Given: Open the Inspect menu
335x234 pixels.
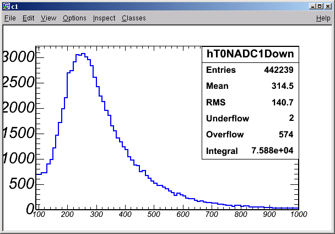Looking at the screenshot, I should click(104, 18).
